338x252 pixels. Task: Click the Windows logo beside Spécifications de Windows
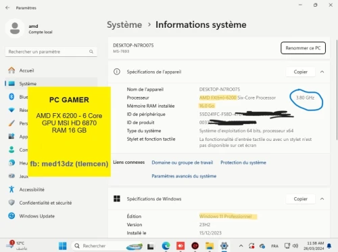117,198
